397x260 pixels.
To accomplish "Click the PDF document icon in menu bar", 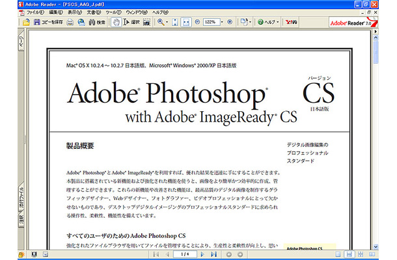I will (x=22, y=12).
